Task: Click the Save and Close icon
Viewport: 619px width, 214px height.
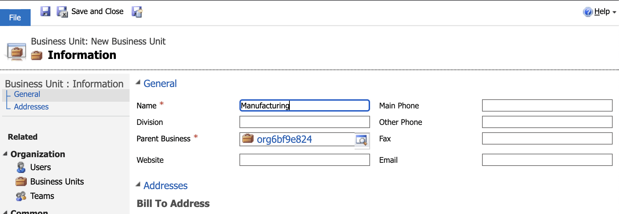Action: tap(62, 12)
